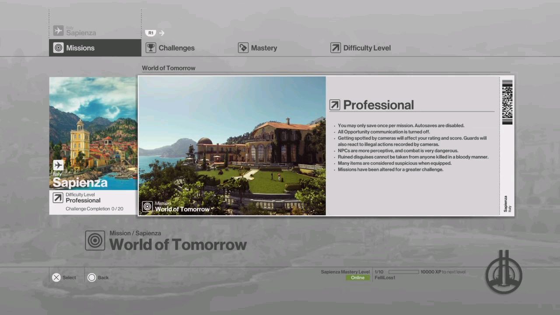Click the World of Tomorrow section header
This screenshot has width=560, height=315.
point(168,68)
